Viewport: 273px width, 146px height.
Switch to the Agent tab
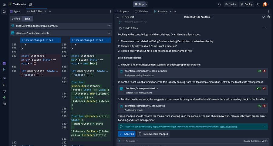click(15, 11)
